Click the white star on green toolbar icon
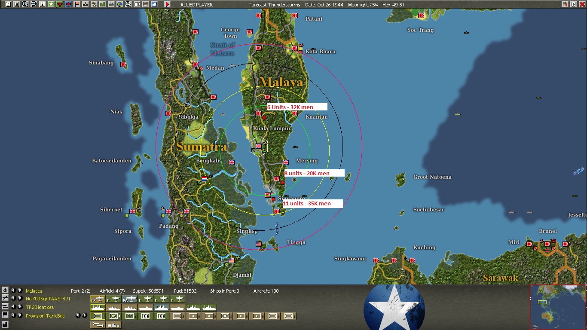 click(51, 4)
